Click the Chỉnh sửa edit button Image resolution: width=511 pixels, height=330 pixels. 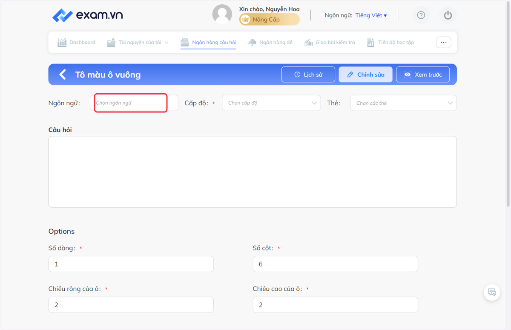pyautogui.click(x=365, y=75)
